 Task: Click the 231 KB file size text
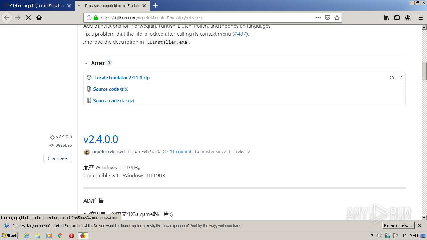click(x=396, y=78)
